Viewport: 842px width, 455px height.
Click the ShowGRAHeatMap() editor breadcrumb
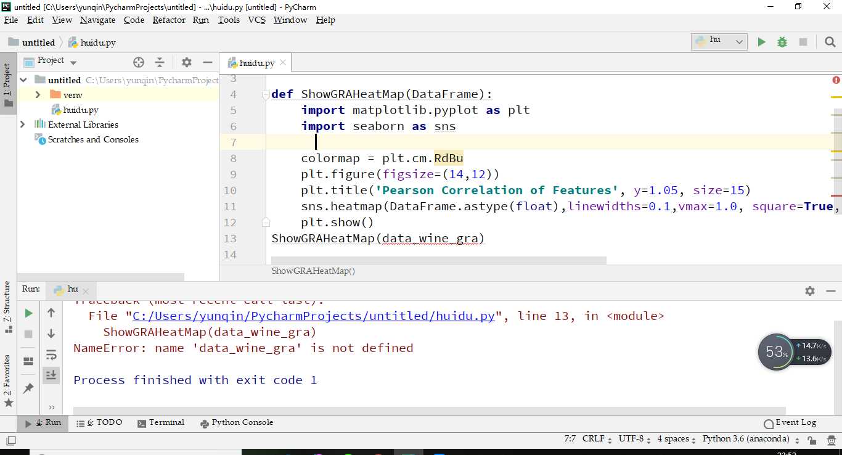(x=313, y=271)
